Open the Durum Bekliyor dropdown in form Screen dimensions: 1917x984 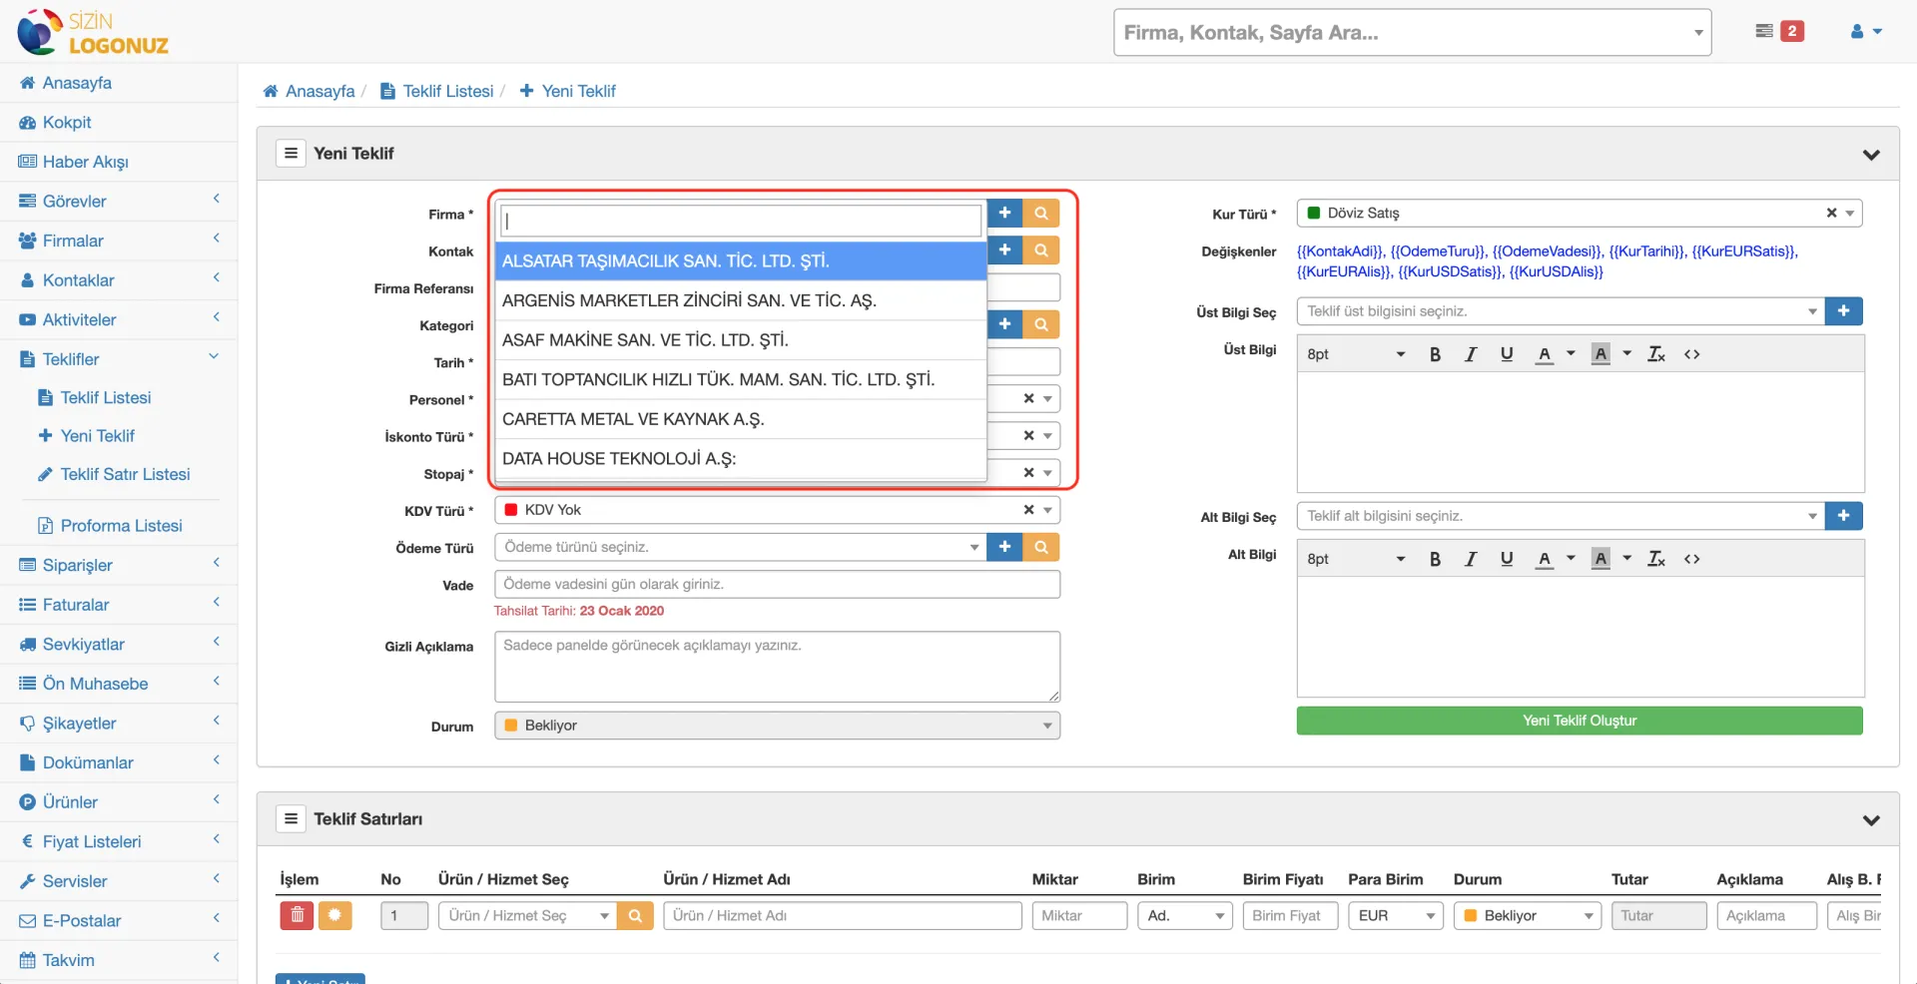777,726
